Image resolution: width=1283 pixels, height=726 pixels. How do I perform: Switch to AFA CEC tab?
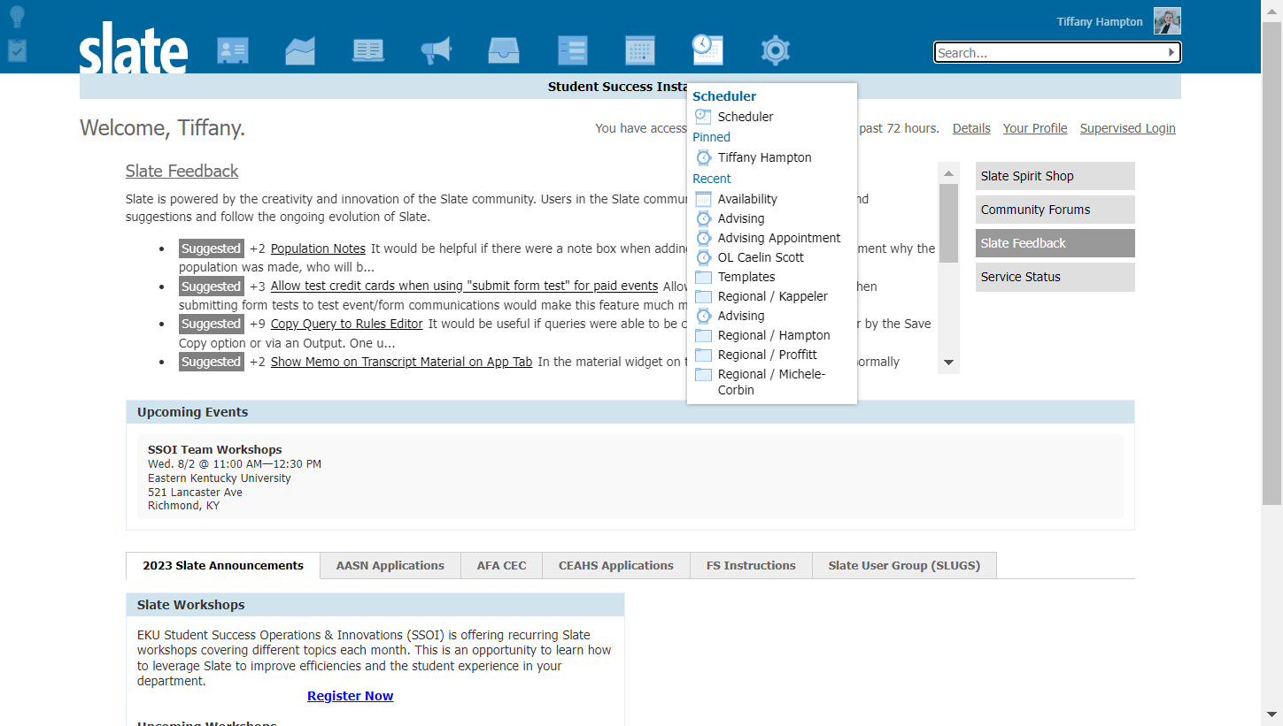click(x=501, y=566)
